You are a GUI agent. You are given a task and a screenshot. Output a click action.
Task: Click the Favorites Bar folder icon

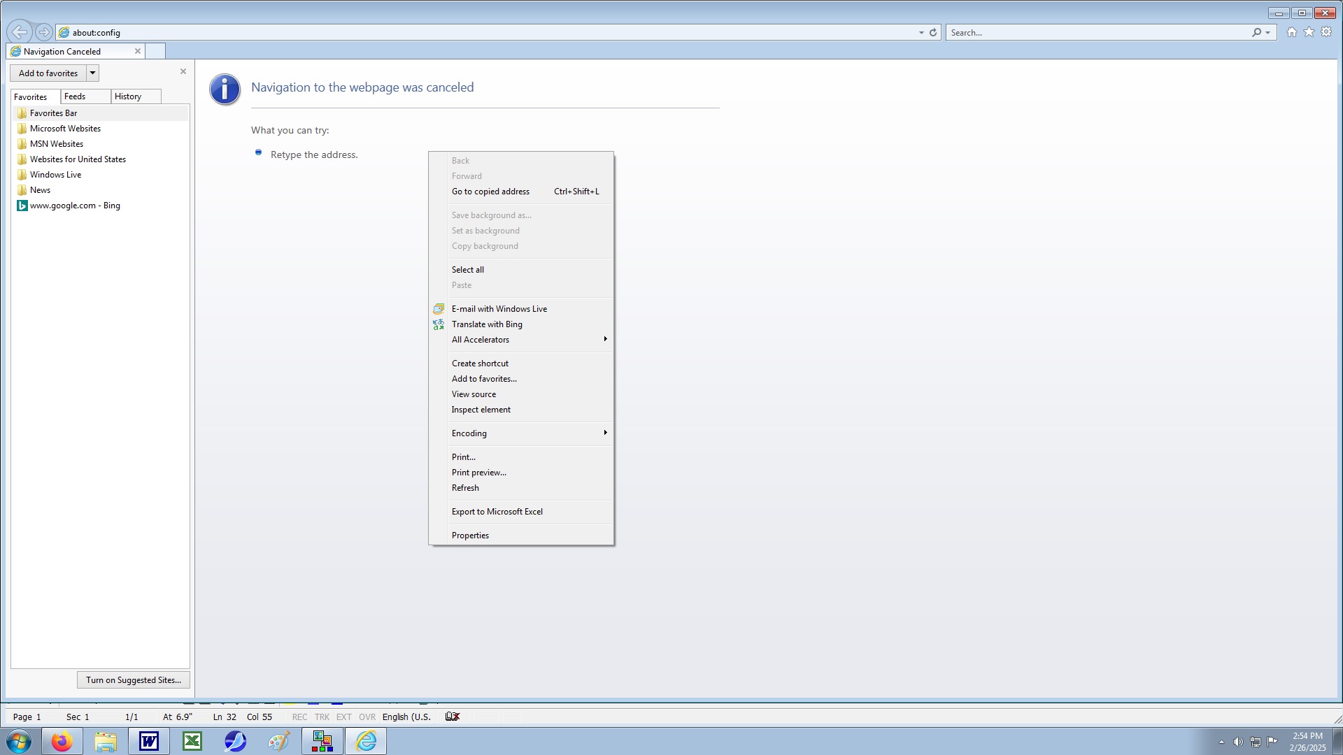(22, 113)
